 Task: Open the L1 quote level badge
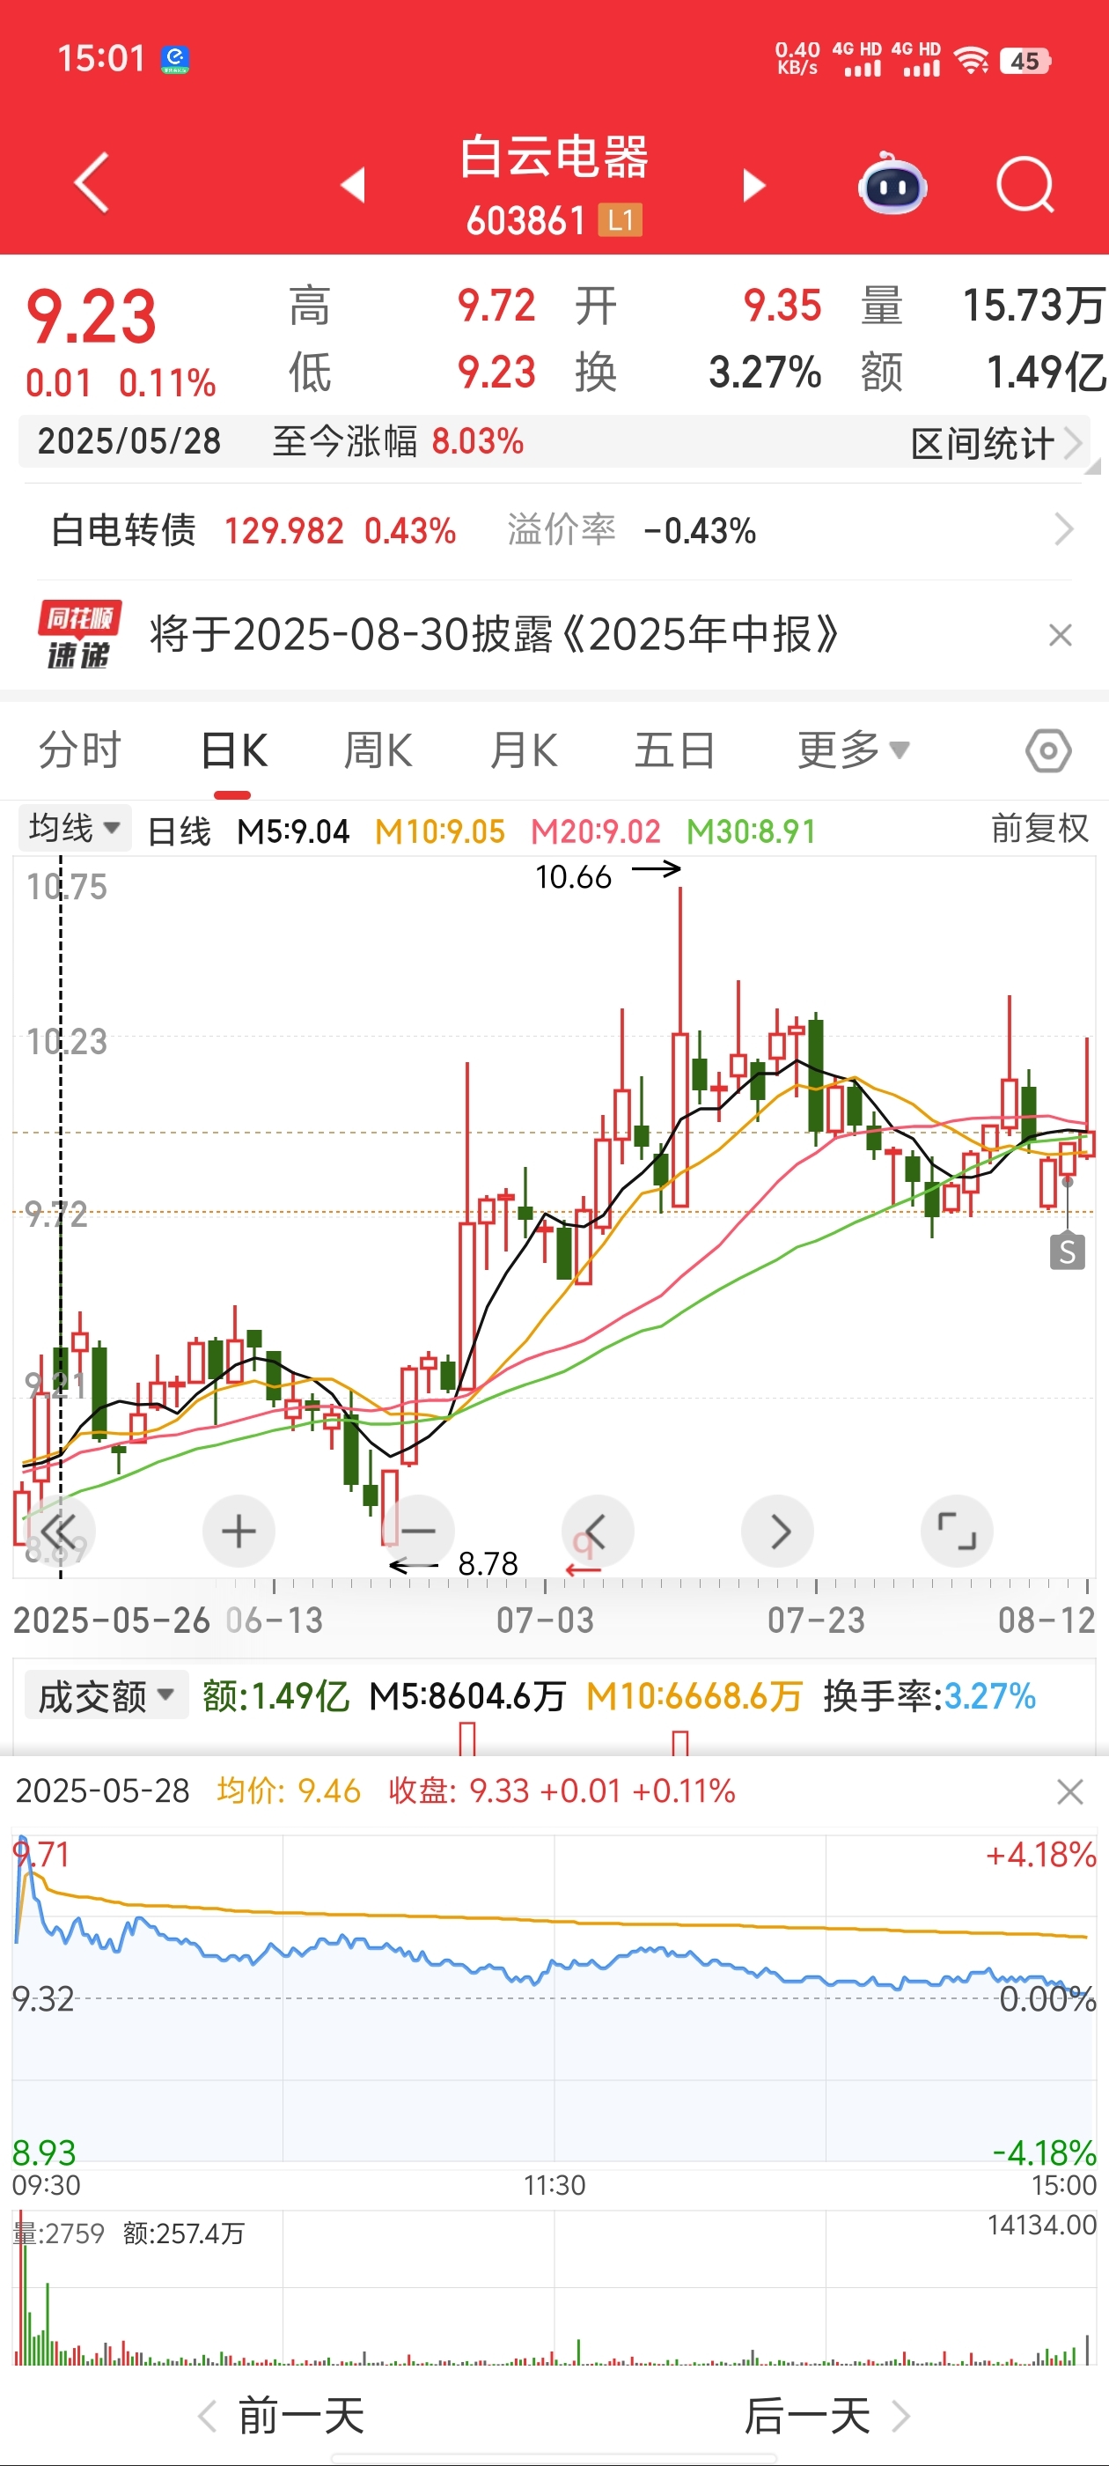[x=620, y=220]
